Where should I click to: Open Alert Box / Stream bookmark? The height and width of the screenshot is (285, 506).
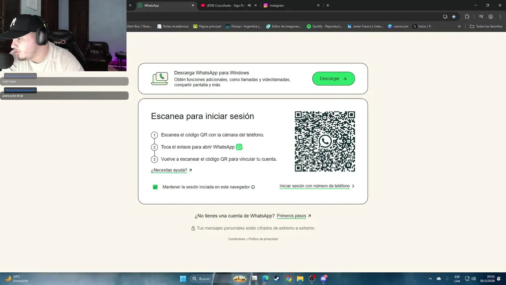(x=140, y=27)
